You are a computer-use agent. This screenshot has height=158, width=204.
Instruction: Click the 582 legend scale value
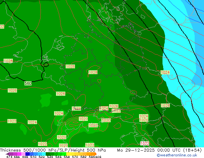[x=83, y=157]
